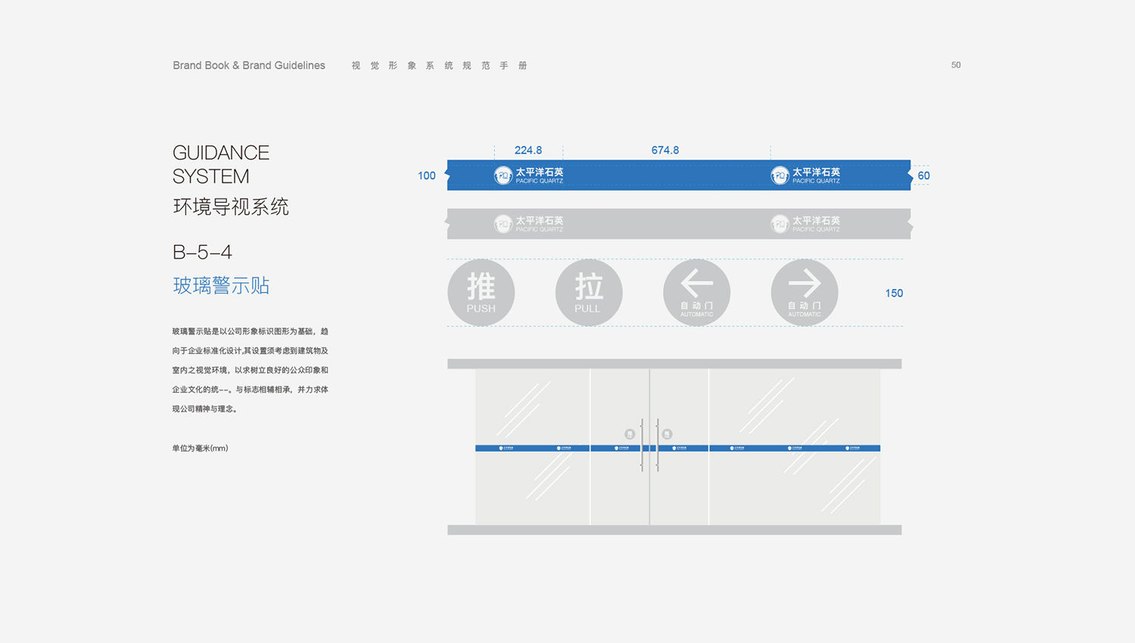Click the gray 拉 PULL circle icon
Viewport: 1135px width, 643px height.
click(589, 293)
